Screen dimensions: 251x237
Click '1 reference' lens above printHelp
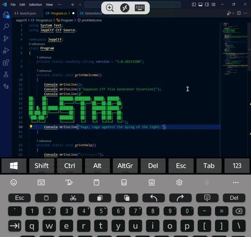[x=44, y=141]
